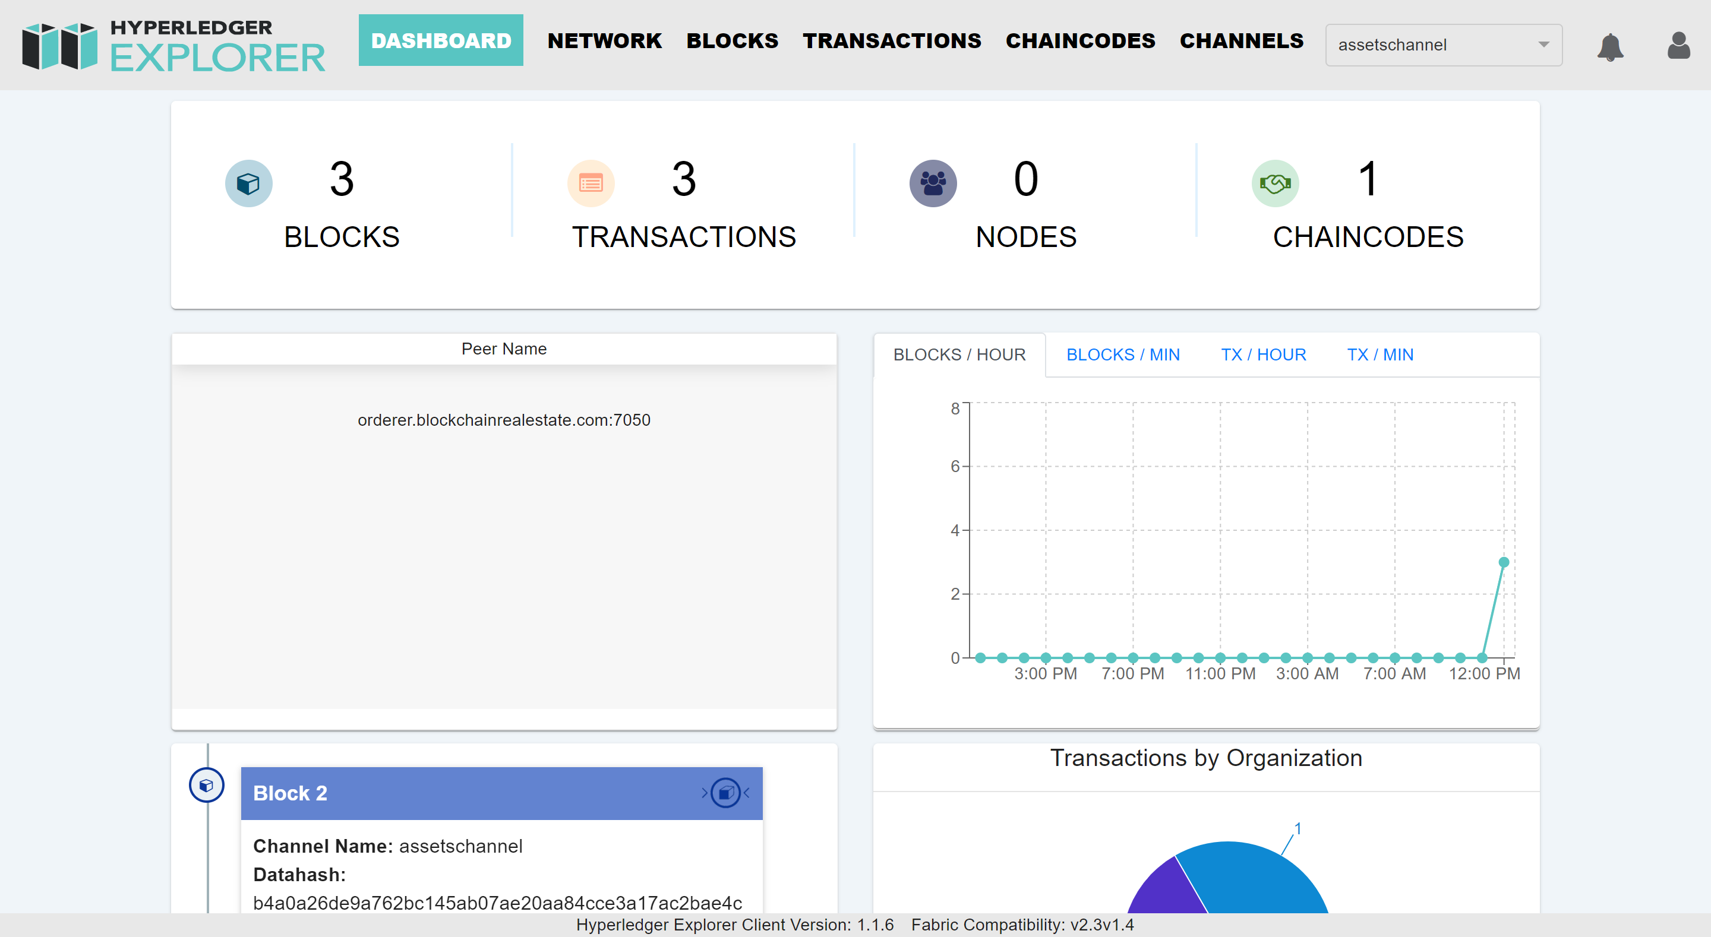Viewport: 1711px width, 937px height.
Task: Click the Hyperledger Explorer logo
Action: pos(173,46)
